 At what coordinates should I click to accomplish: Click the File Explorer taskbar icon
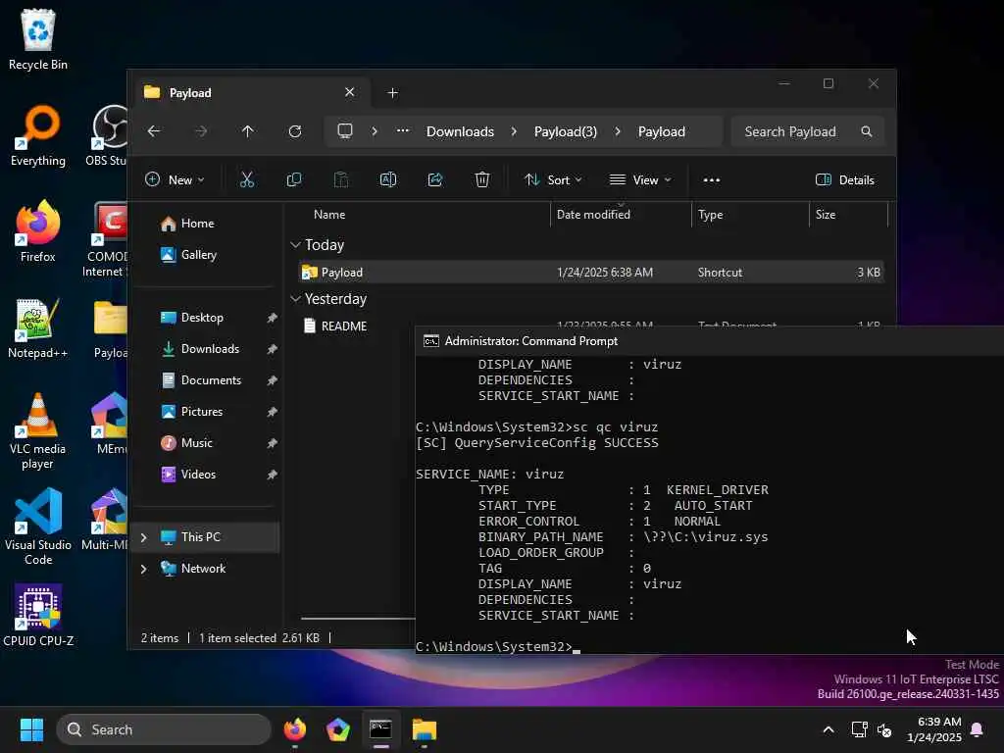424,729
